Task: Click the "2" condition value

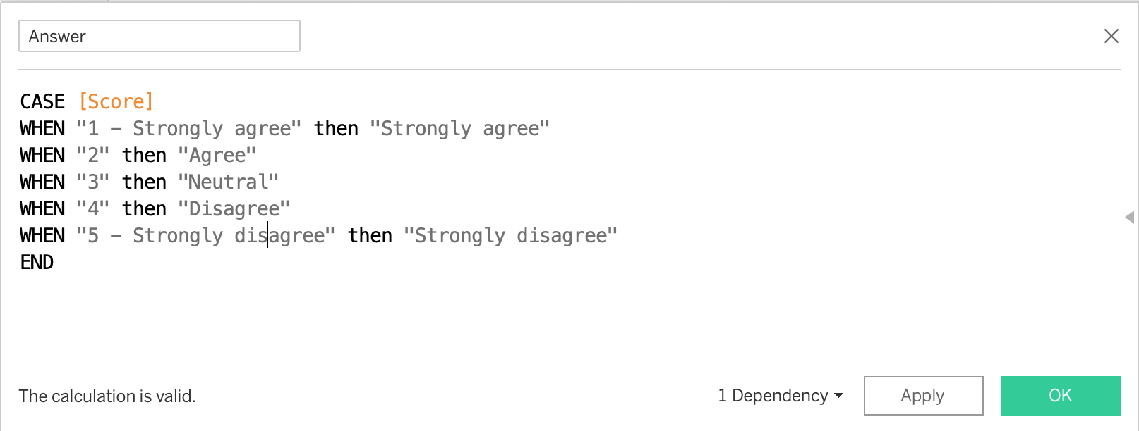Action: (93, 155)
